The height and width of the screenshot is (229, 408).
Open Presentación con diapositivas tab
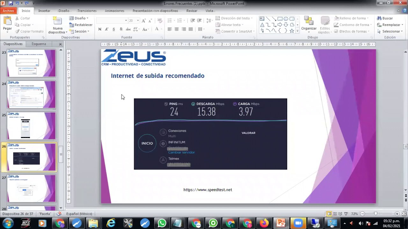(155, 11)
